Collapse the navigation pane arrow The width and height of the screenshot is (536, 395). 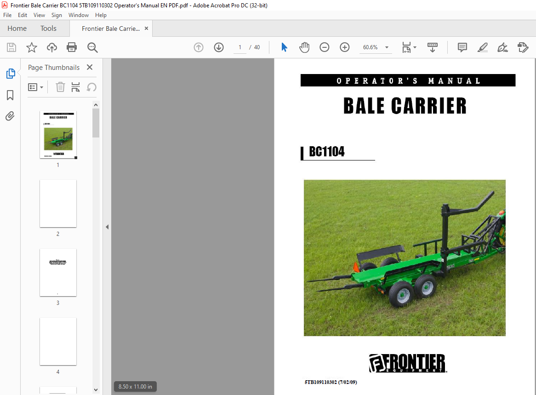[x=107, y=227]
